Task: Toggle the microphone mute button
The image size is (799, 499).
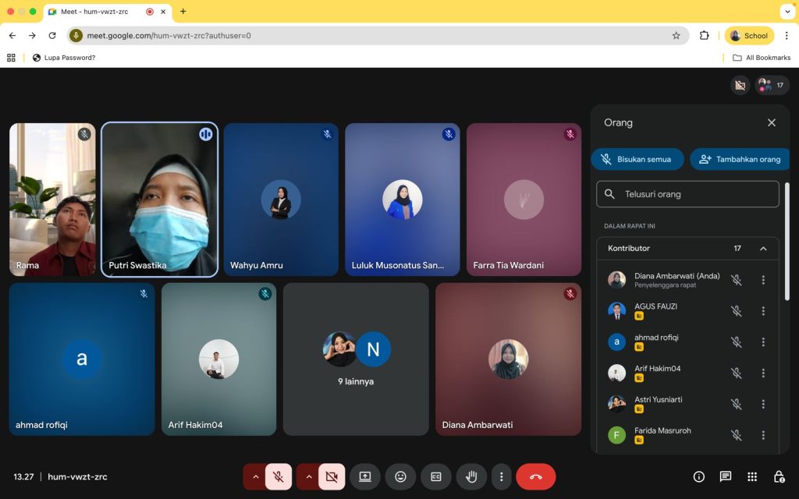Action: [279, 476]
